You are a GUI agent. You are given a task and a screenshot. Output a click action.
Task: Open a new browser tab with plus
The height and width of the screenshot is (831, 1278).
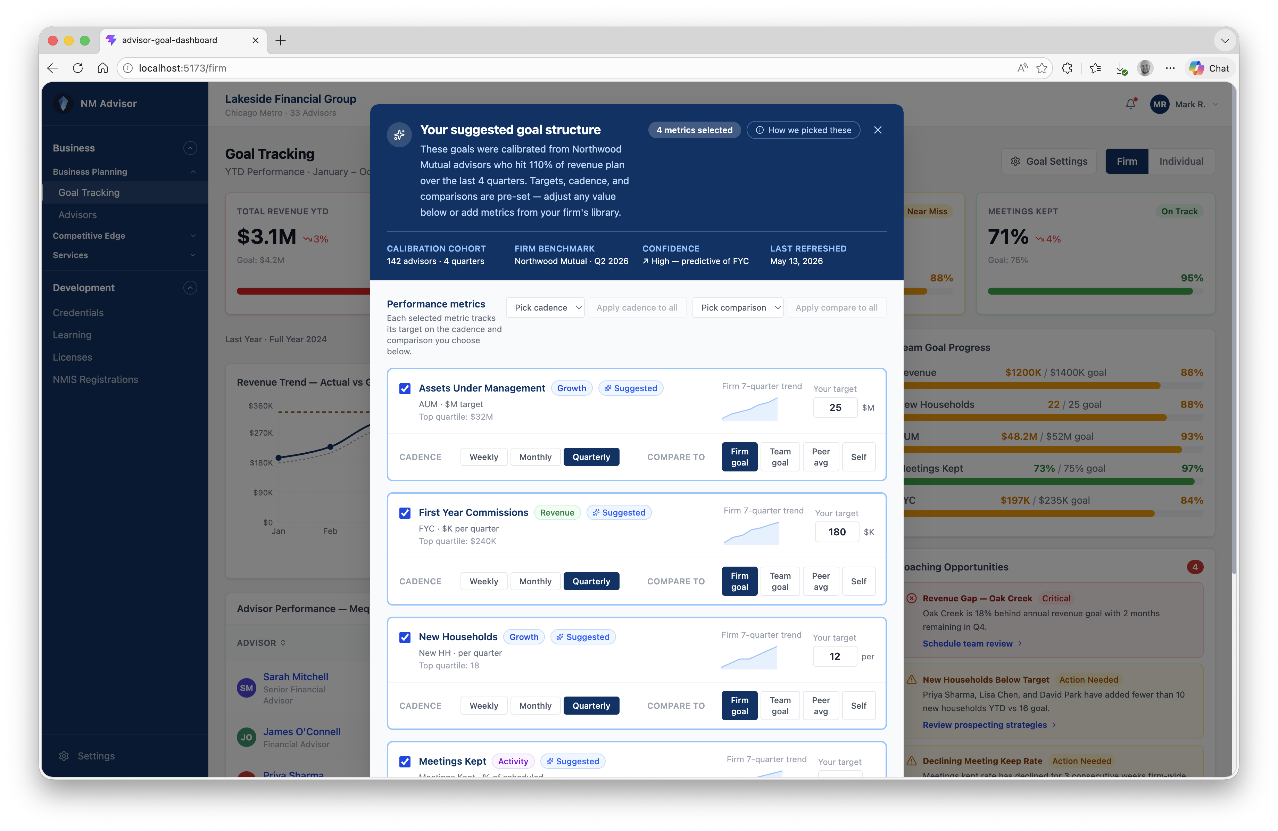coord(280,40)
